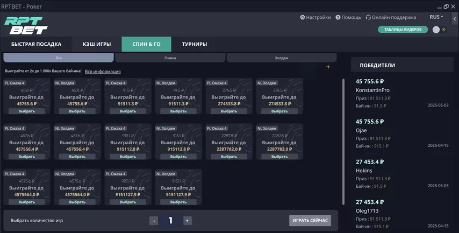Select the СПИН & ГО tab

click(x=146, y=44)
